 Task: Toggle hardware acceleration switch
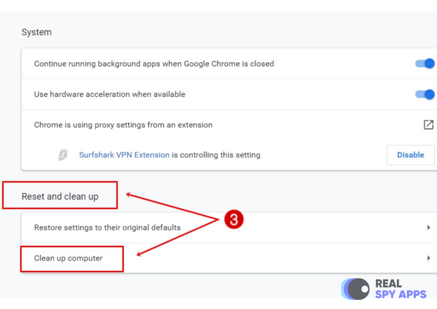coord(425,94)
